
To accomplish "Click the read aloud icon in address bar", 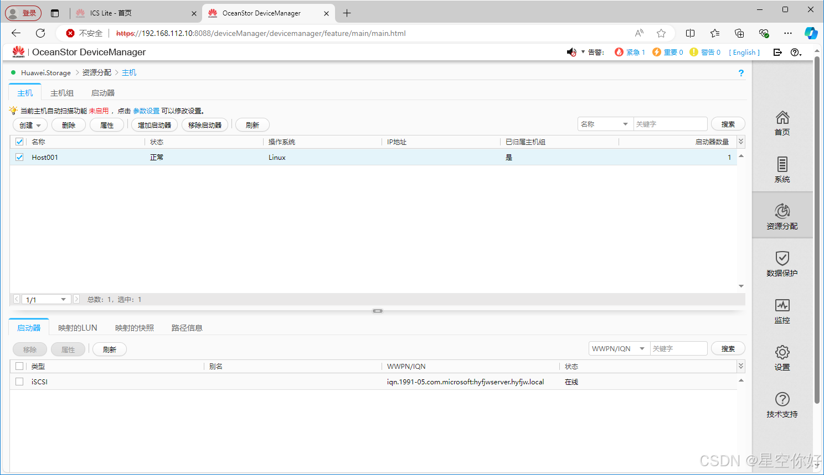I will 639,33.
